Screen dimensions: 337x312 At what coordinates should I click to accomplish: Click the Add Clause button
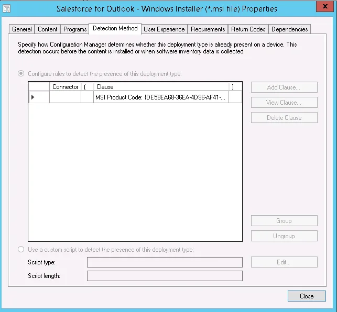[x=284, y=87]
